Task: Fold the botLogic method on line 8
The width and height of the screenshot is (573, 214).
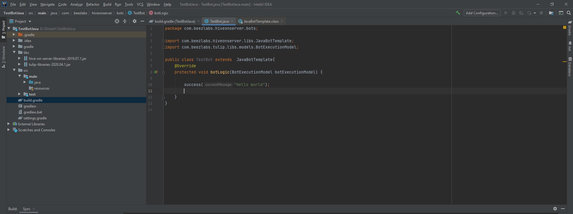Action: pos(163,72)
